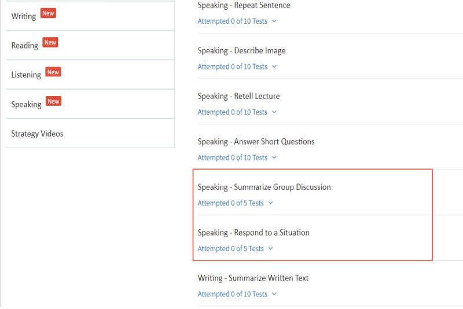This screenshot has height=309, width=463.
Task: Expand Summarize Group Discussion tests chevron
Action: click(270, 203)
